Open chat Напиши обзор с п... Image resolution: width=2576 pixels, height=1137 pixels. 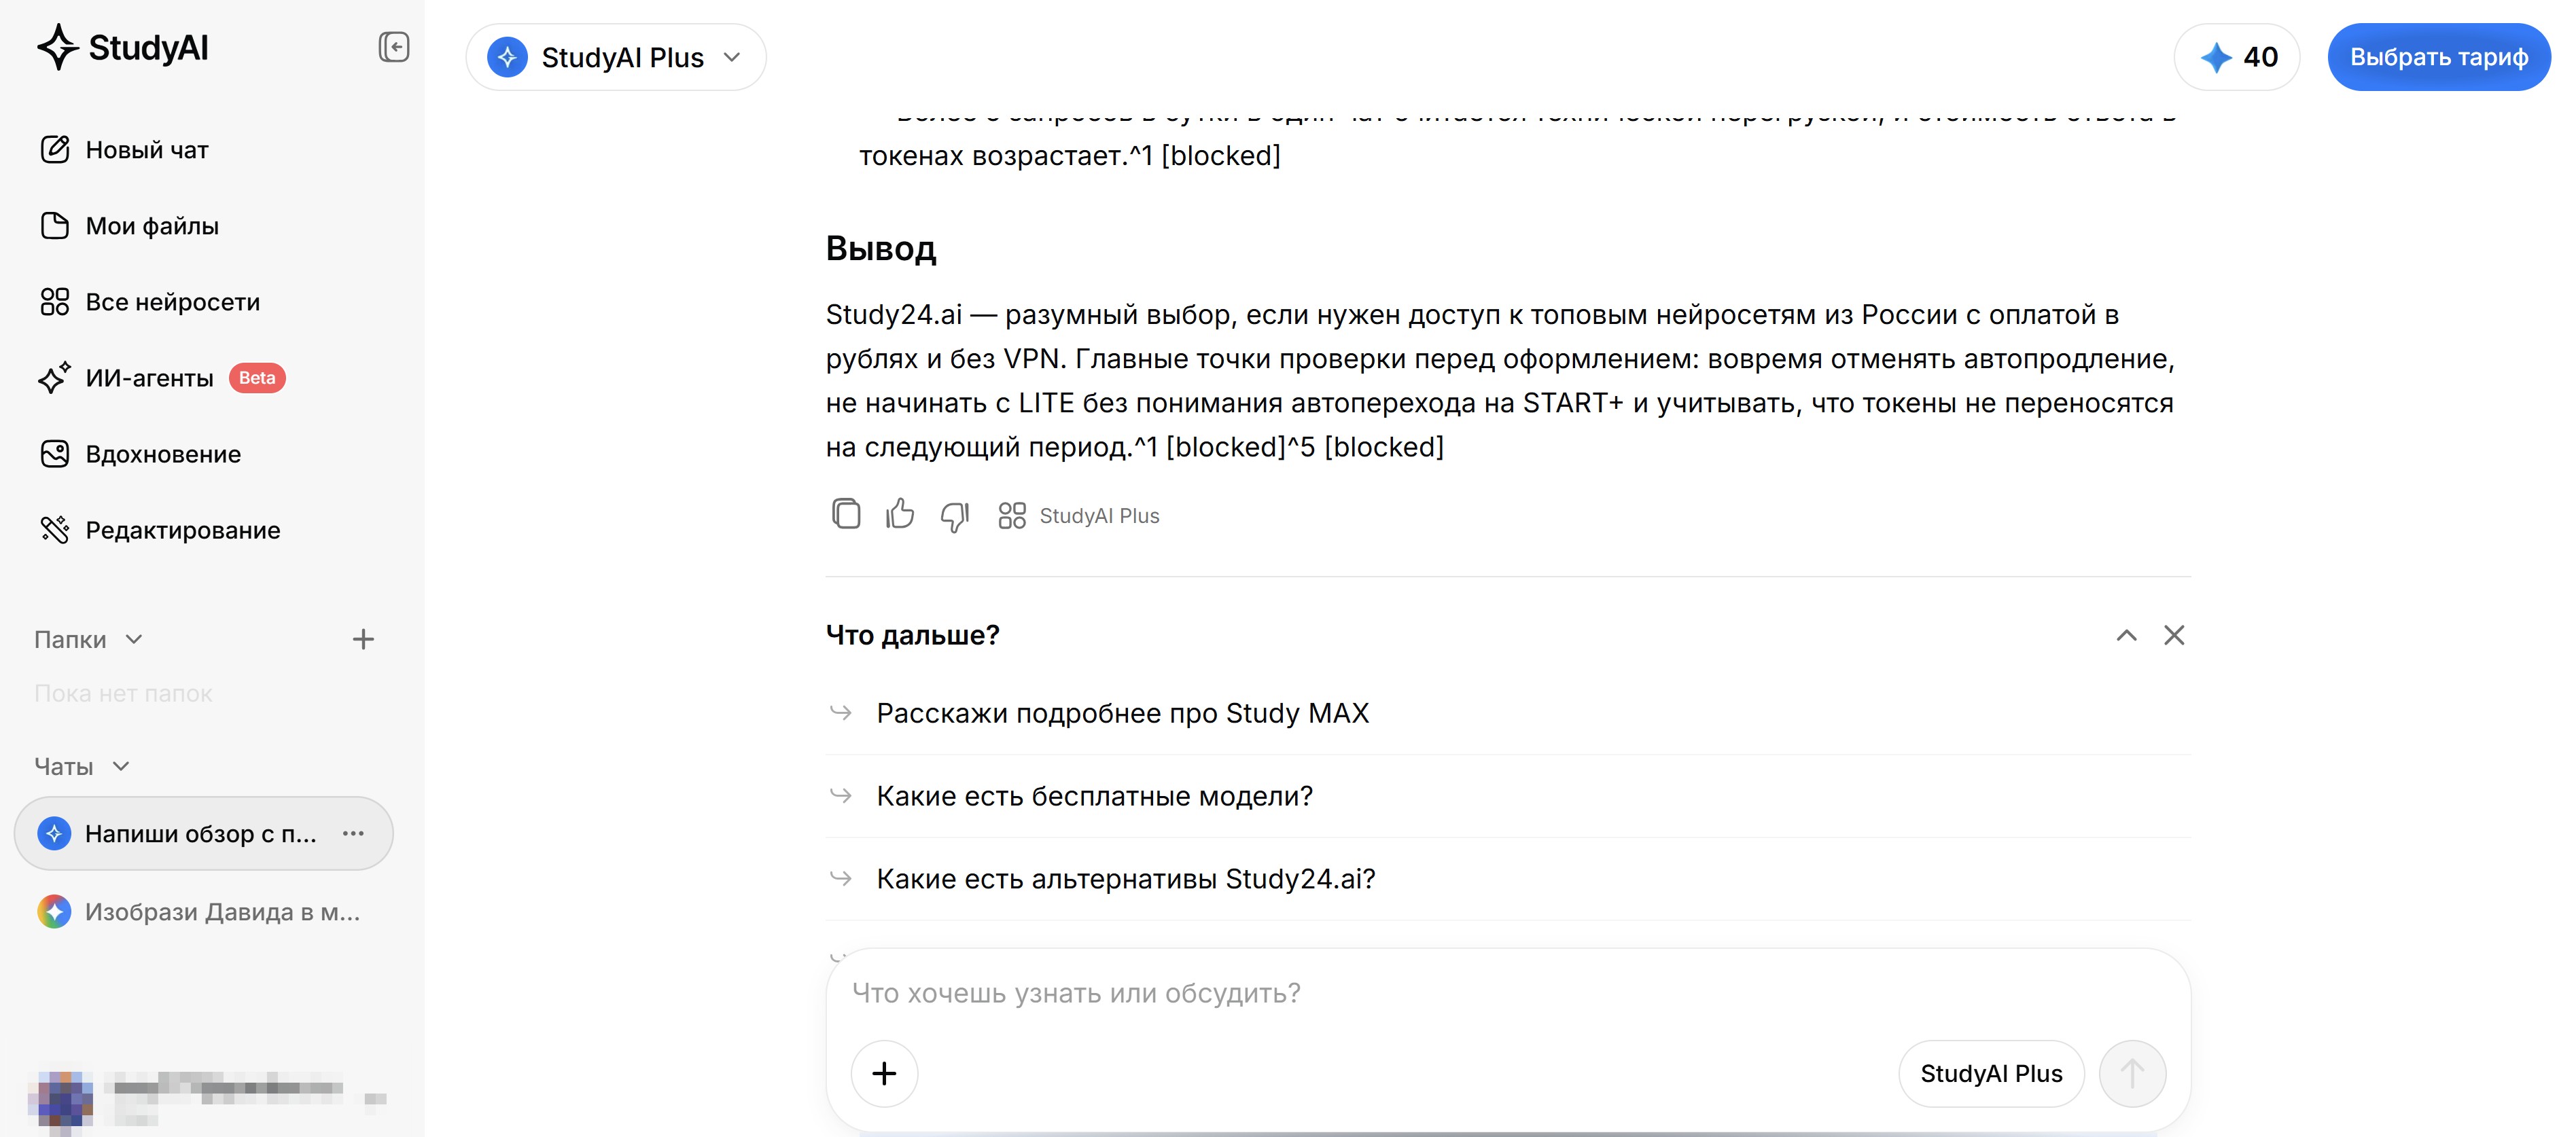tap(203, 833)
